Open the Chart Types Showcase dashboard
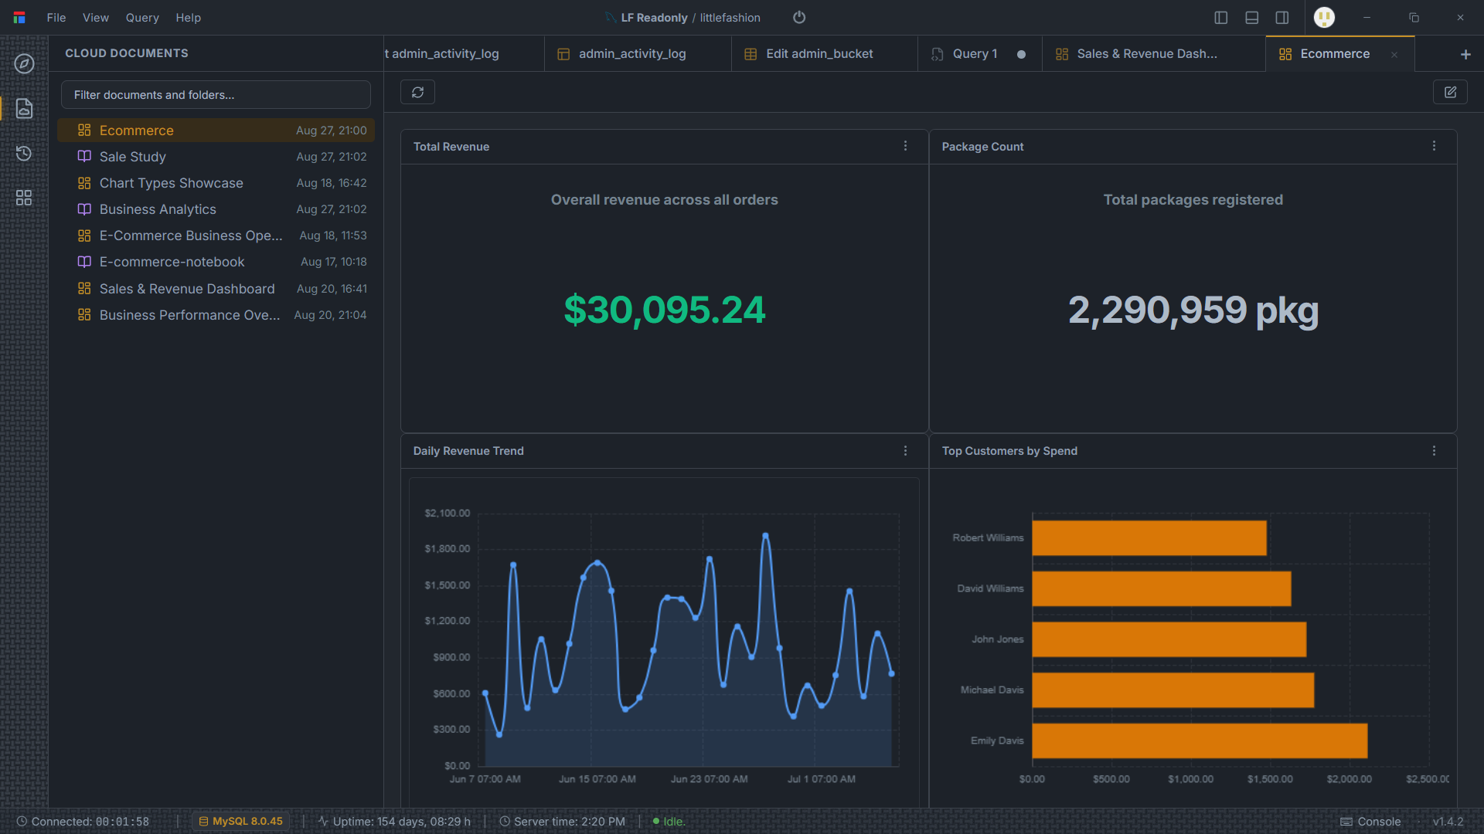The width and height of the screenshot is (1484, 834). click(216, 183)
